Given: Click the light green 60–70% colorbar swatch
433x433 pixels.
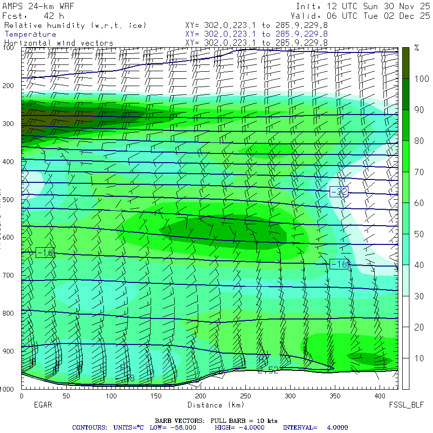Looking at the screenshot, I should (x=406, y=188).
